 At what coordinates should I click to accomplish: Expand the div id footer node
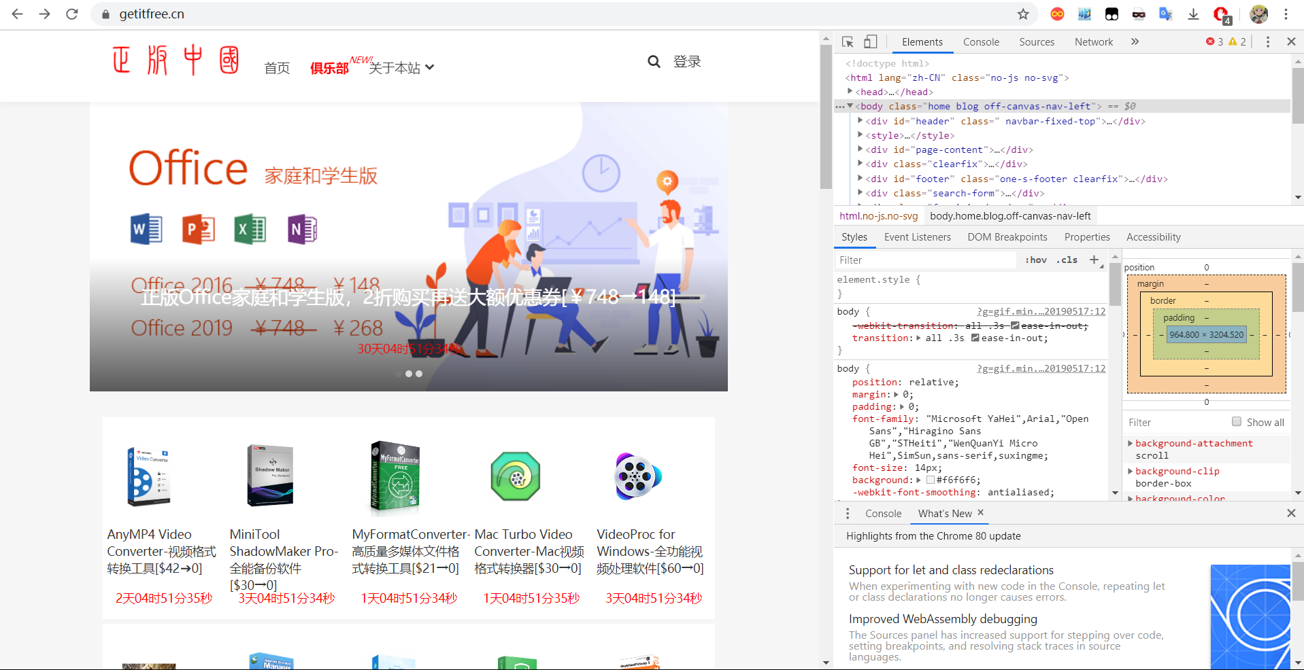click(x=860, y=178)
